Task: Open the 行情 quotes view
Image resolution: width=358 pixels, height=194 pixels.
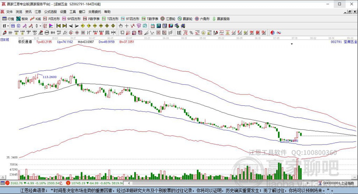Action: click(8, 19)
